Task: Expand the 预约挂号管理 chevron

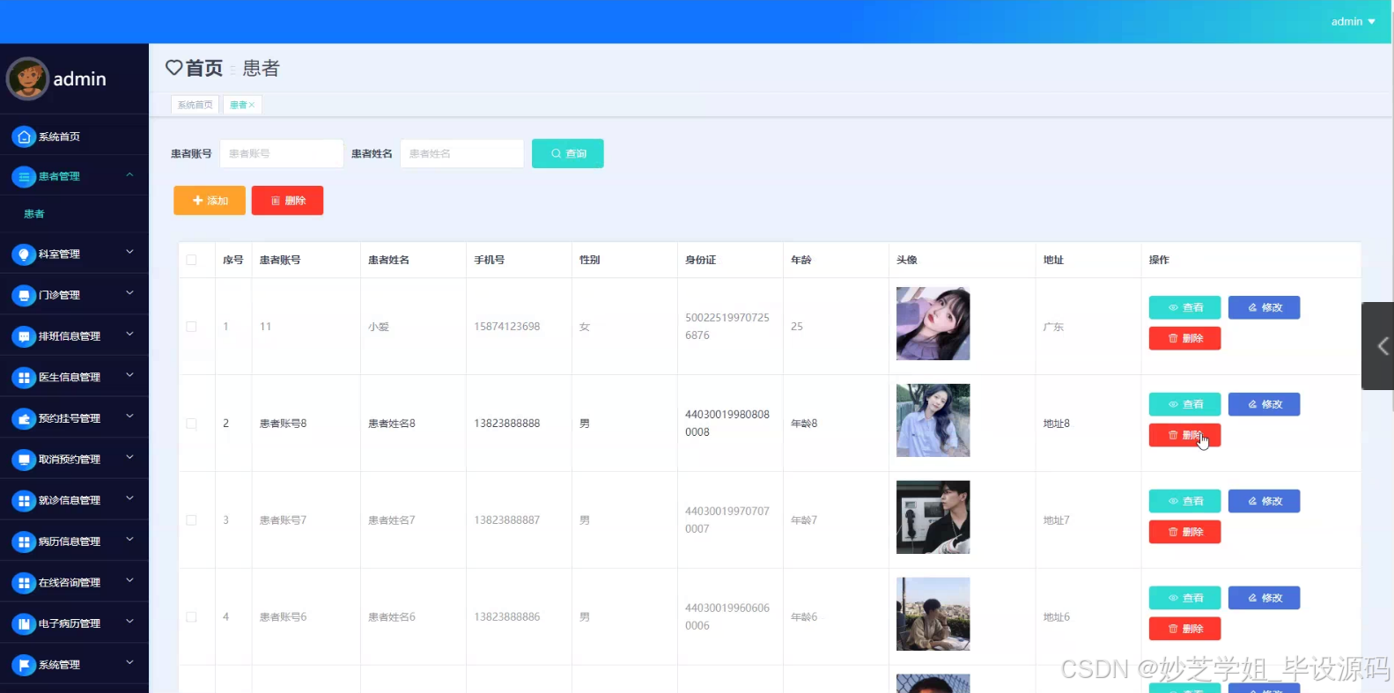Action: [x=129, y=417]
